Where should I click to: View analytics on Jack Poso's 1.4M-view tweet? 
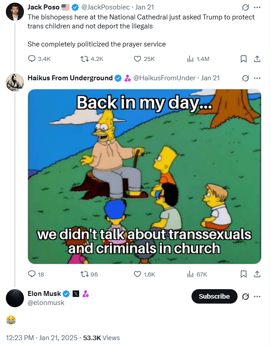[x=190, y=59]
